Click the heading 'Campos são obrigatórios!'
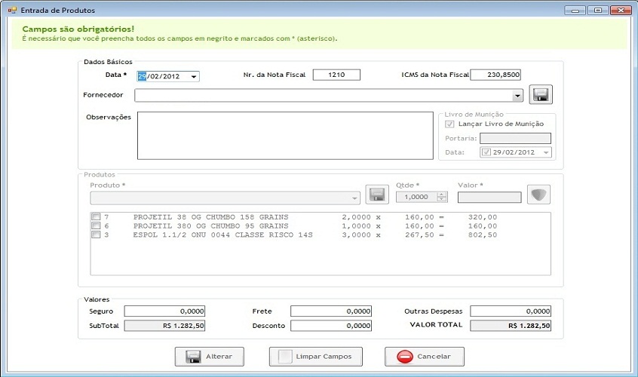This screenshot has width=638, height=377. click(x=78, y=29)
